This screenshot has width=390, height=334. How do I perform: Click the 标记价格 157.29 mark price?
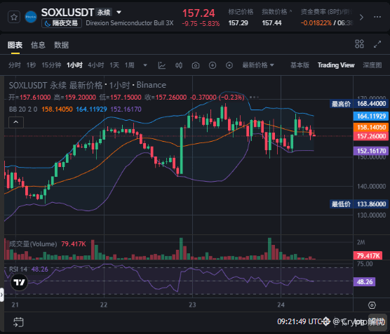tap(241, 18)
